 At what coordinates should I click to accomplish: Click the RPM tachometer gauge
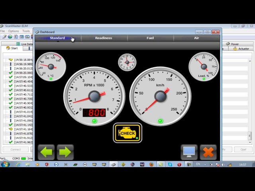click(94, 96)
